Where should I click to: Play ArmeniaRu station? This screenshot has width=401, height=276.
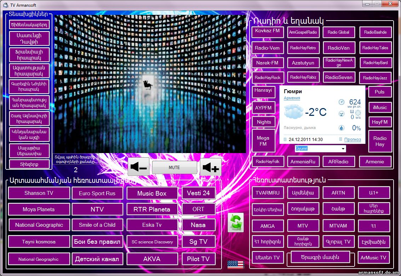tap(303, 162)
